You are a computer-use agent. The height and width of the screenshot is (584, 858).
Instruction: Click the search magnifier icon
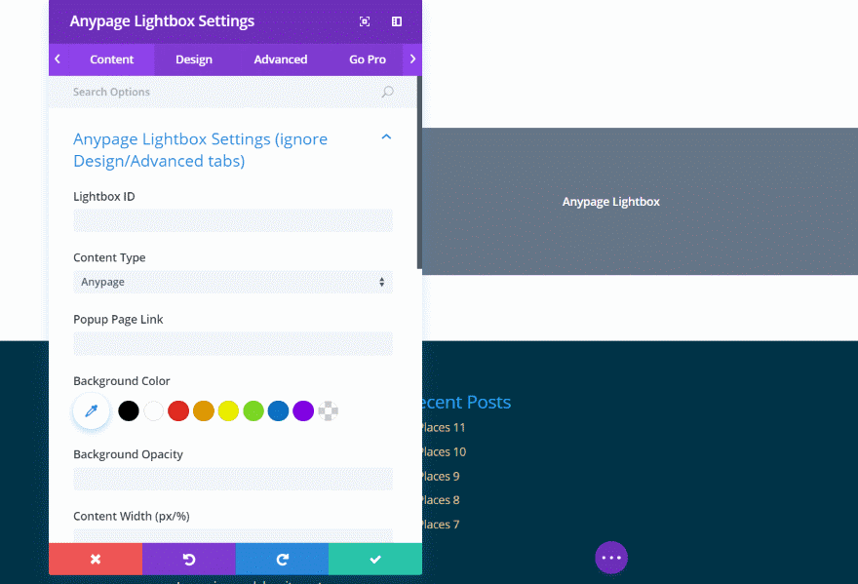387,92
